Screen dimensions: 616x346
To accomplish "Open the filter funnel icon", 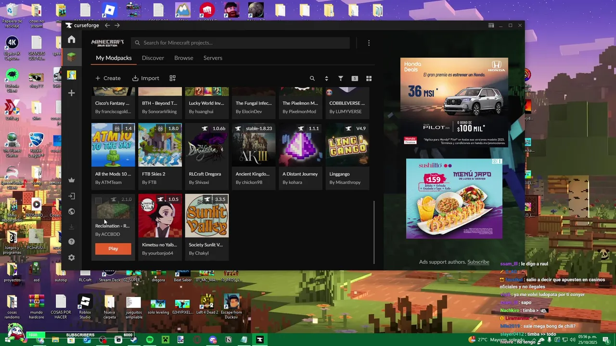I will click(341, 78).
